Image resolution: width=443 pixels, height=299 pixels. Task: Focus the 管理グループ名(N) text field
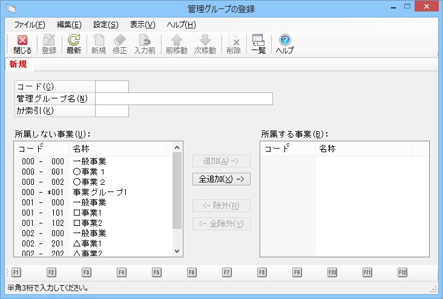(x=184, y=98)
